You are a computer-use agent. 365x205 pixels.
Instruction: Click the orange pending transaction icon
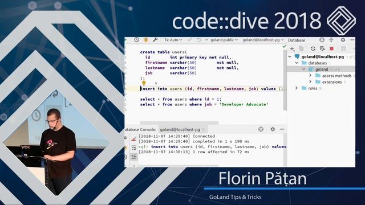pos(146,40)
